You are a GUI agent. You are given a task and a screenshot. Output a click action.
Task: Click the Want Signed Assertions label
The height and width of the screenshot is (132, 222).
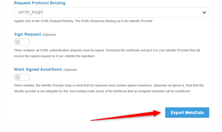pos(38,69)
